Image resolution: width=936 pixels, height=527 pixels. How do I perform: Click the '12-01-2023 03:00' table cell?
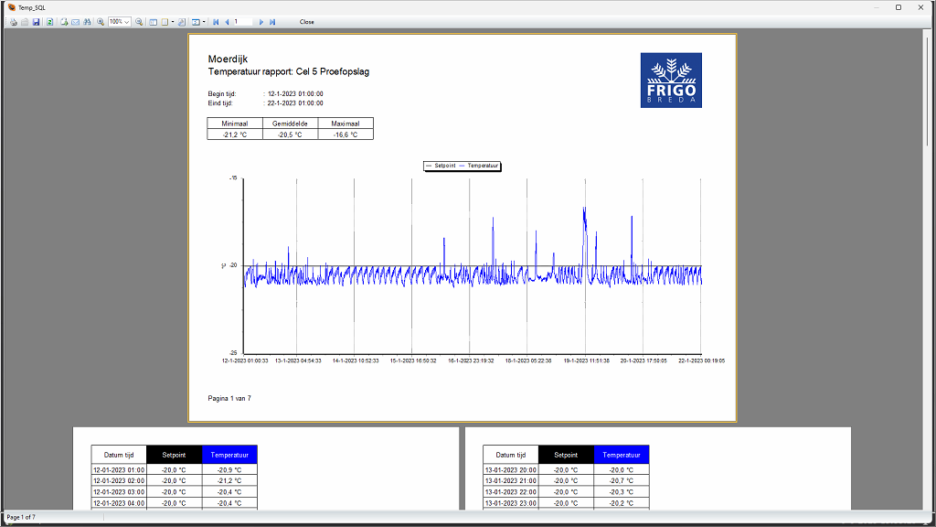coord(119,492)
